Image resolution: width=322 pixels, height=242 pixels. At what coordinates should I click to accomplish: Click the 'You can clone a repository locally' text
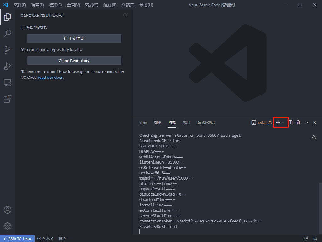tap(52, 49)
